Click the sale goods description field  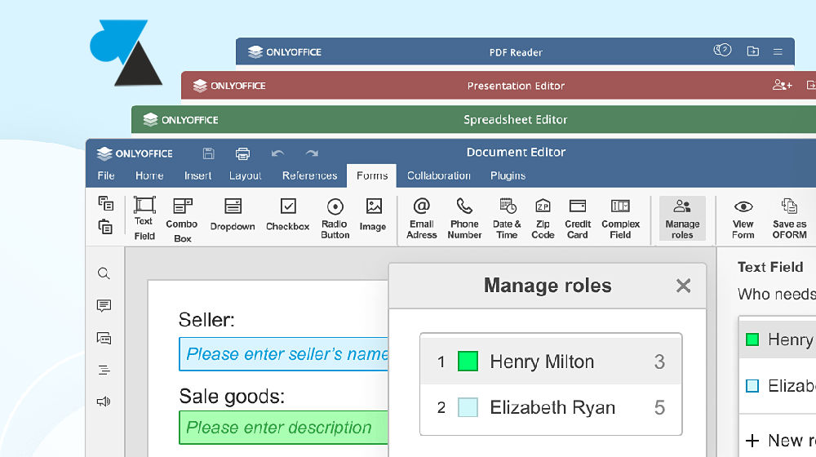(x=284, y=428)
